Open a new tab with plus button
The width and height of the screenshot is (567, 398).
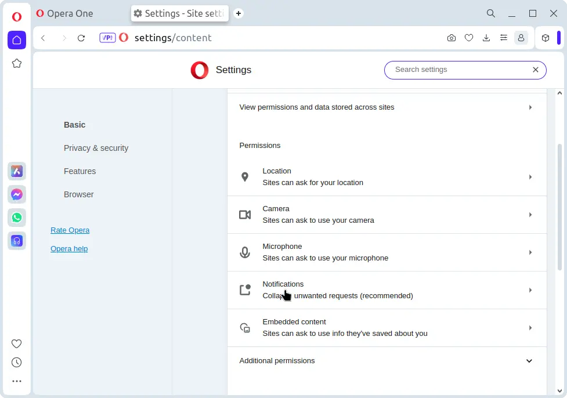point(239,13)
